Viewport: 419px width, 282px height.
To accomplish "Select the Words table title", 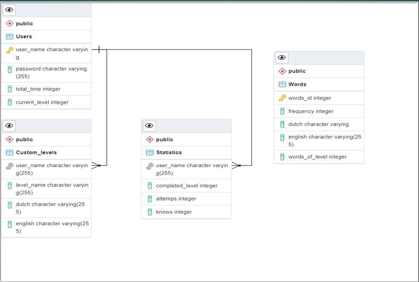I will coord(297,84).
